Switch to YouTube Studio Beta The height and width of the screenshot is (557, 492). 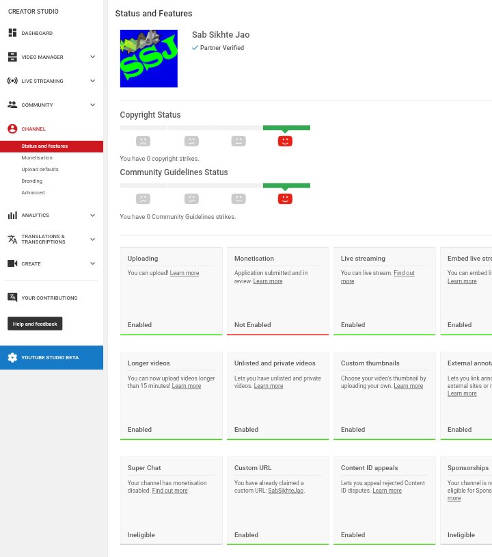point(51,357)
